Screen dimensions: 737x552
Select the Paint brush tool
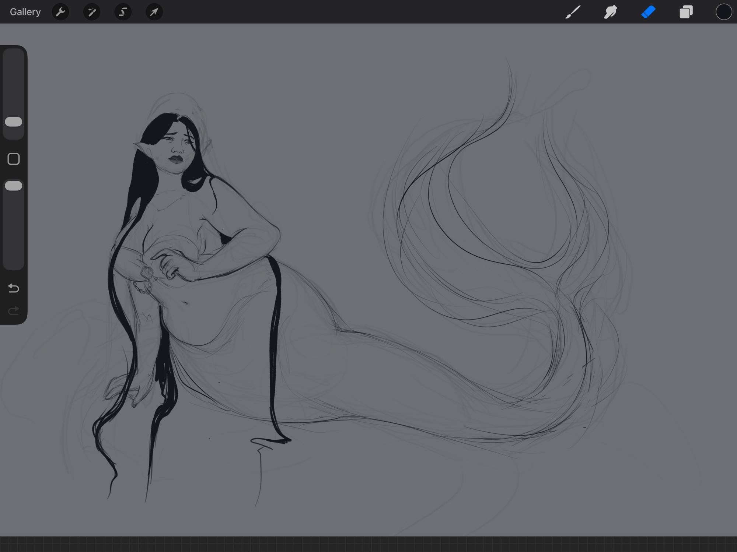[x=573, y=12]
